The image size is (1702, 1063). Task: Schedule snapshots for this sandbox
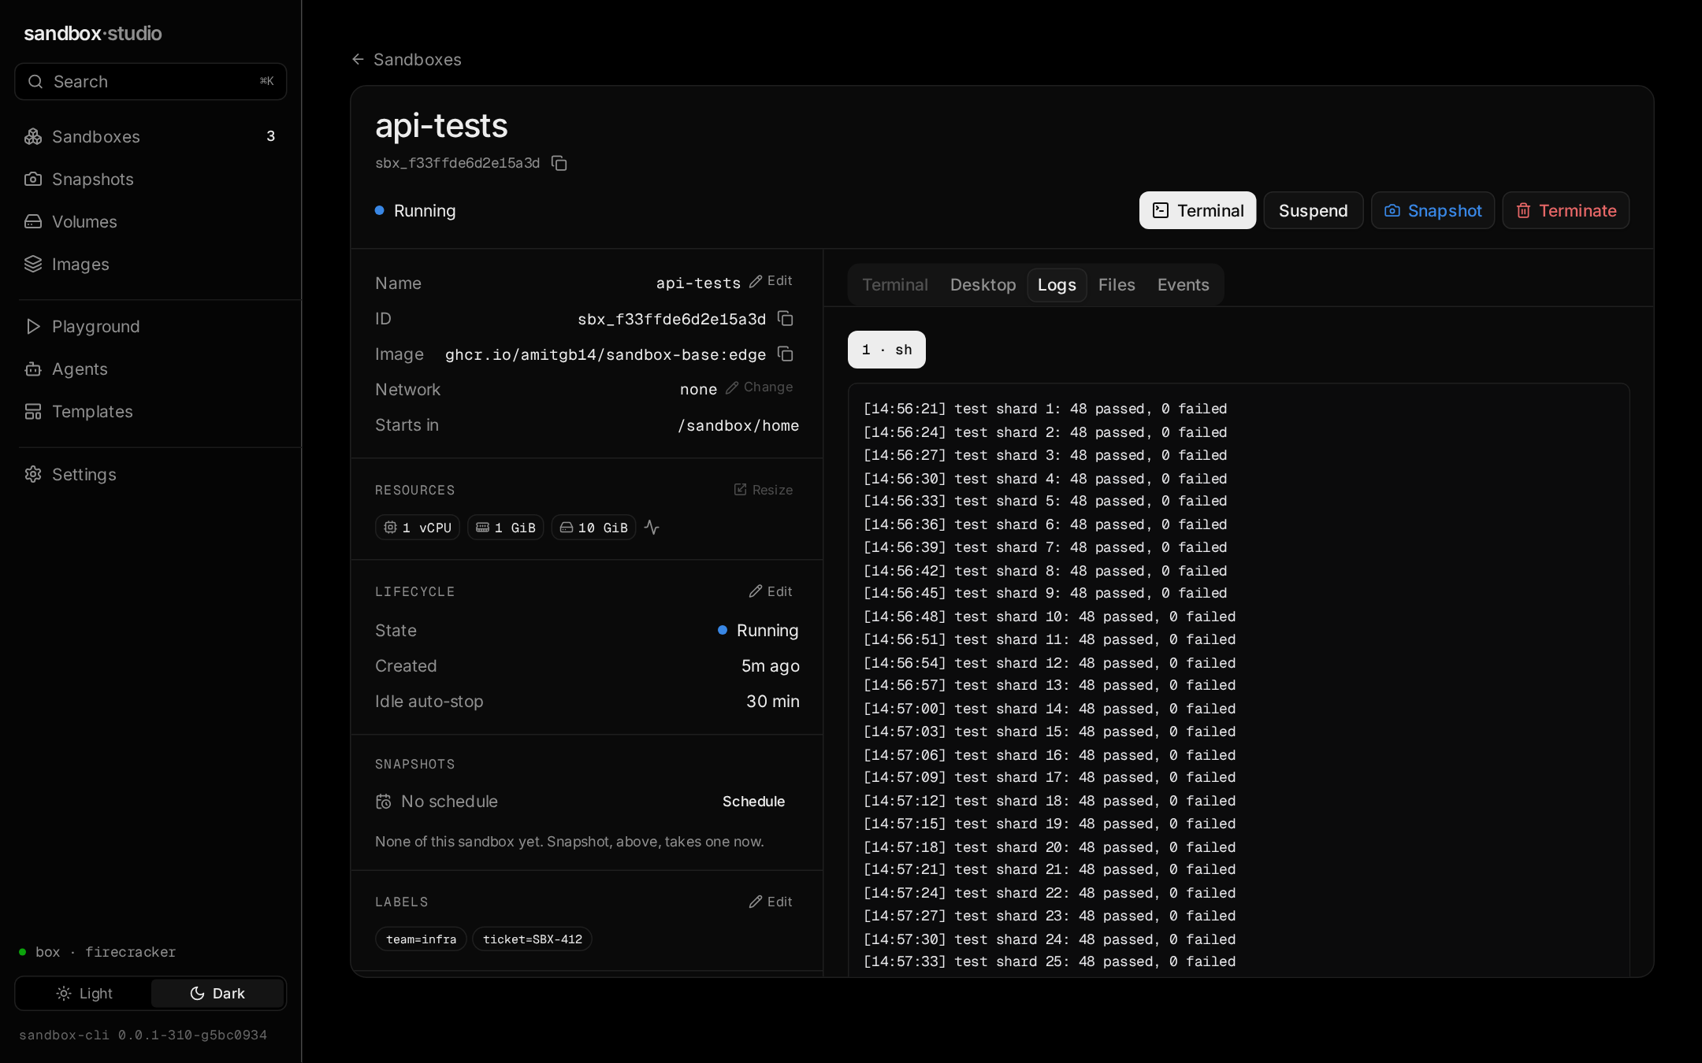point(753,801)
